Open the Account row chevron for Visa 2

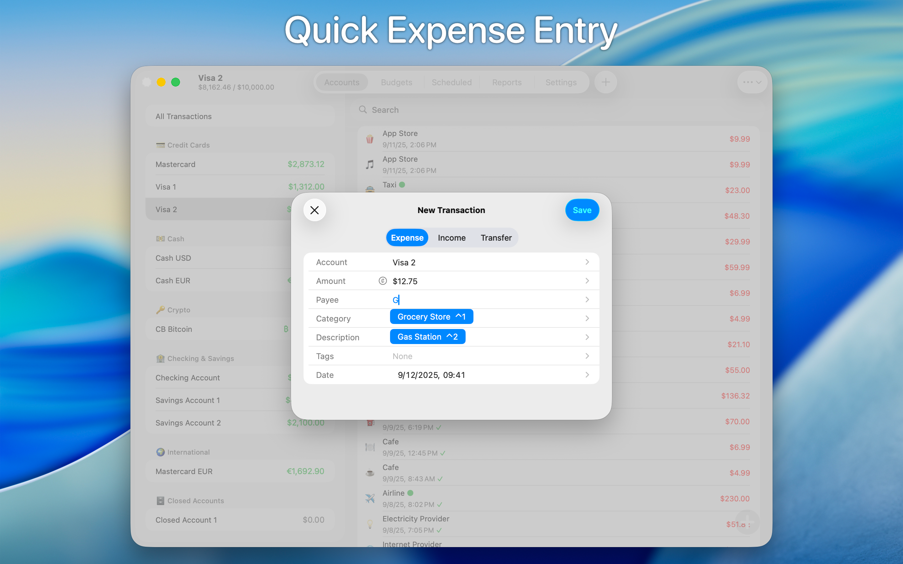[587, 262]
